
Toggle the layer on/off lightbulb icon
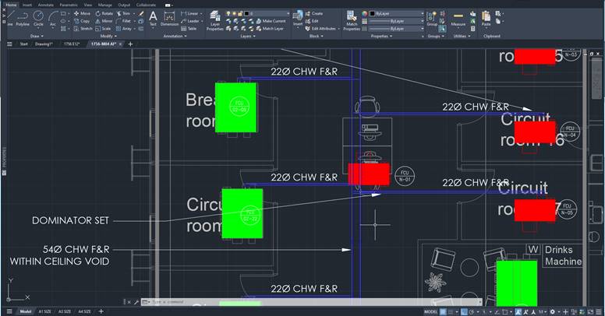[228, 13]
